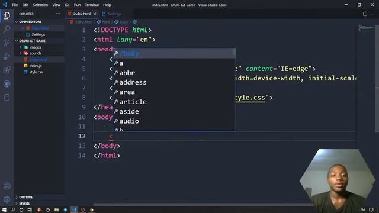Open index.js in the file tree

click(x=36, y=66)
